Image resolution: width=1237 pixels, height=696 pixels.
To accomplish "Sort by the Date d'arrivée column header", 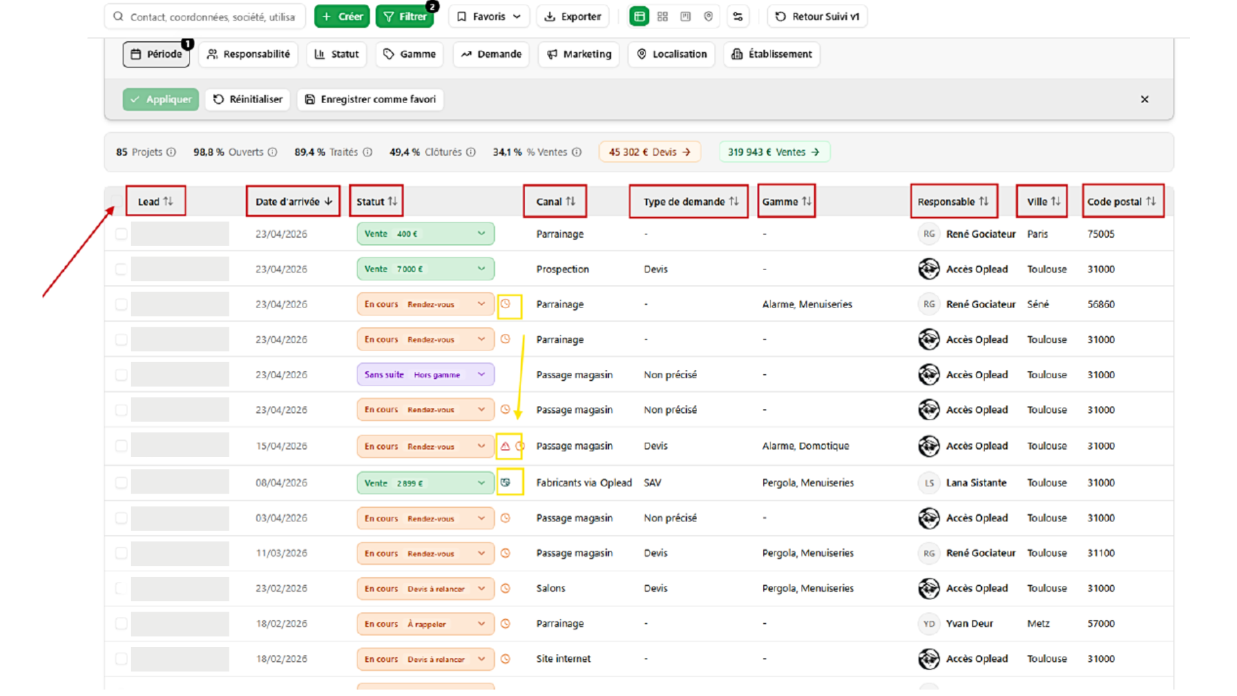I will tap(293, 202).
